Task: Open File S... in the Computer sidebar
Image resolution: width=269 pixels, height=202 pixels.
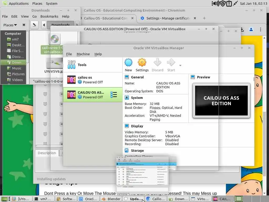Action: (15, 51)
